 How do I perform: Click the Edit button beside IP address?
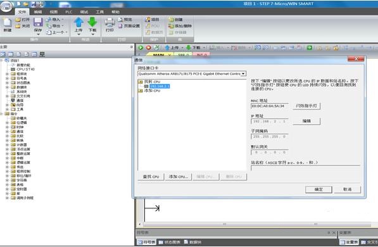(306, 121)
